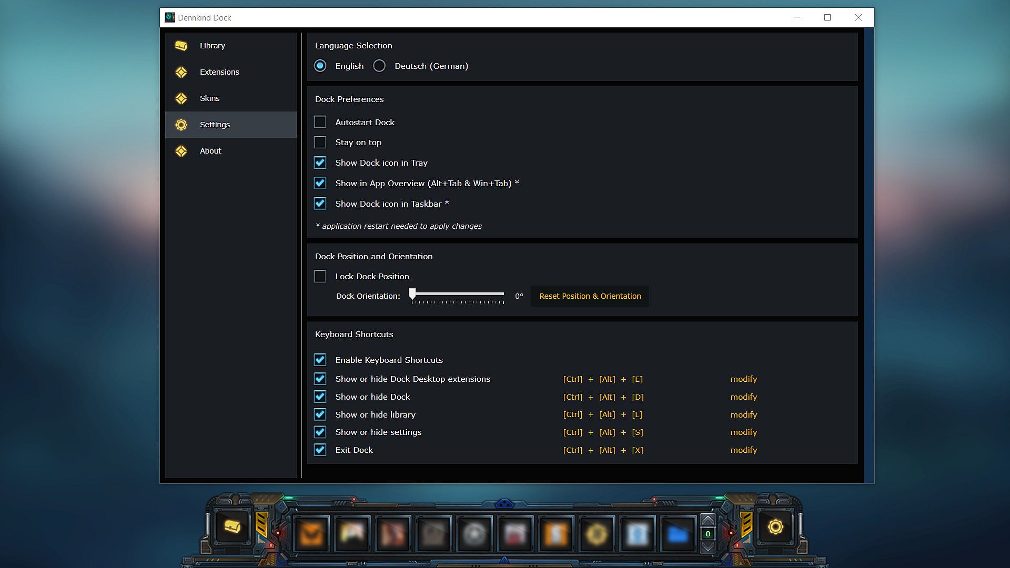Click the About icon in the sidebar

pos(181,151)
